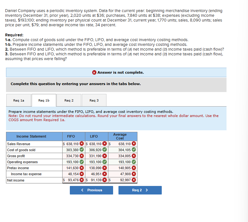Click red X beside FIFO Sales Revenue

pyautogui.click(x=82, y=144)
